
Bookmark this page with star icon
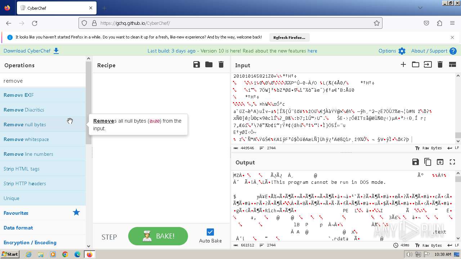point(377,23)
